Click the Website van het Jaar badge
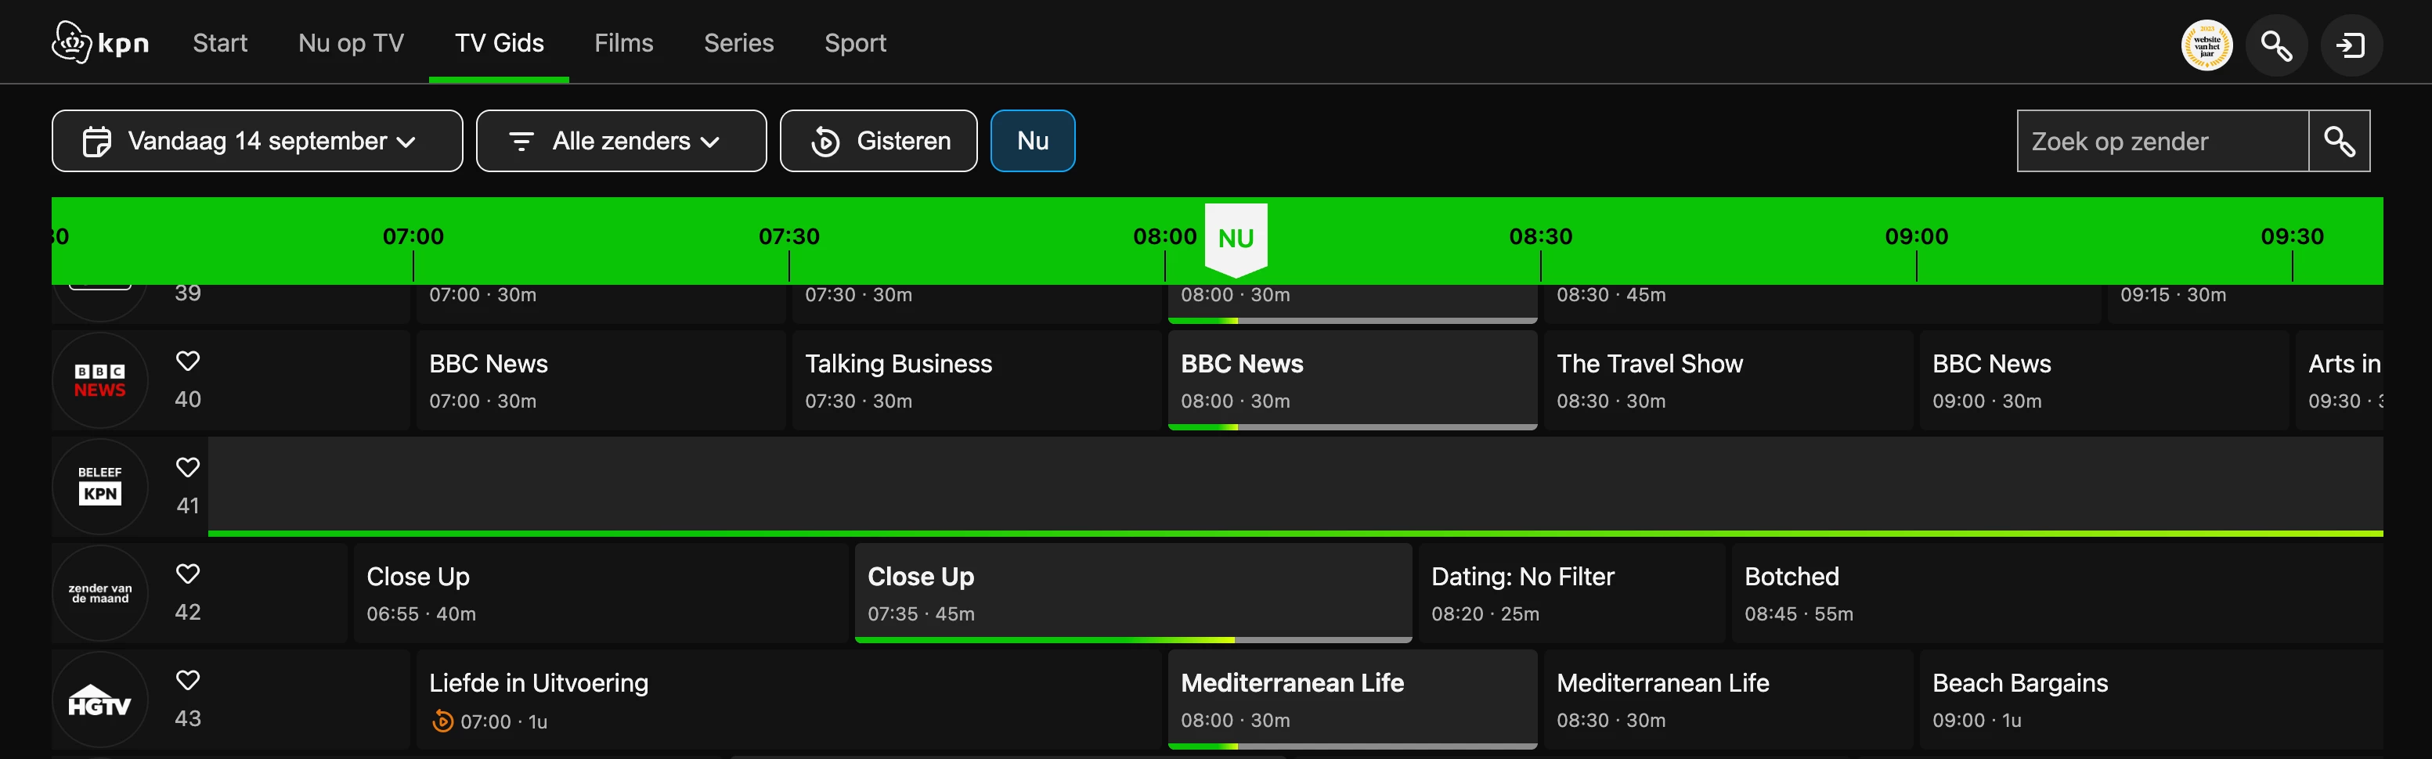This screenshot has height=759, width=2432. [x=2206, y=45]
